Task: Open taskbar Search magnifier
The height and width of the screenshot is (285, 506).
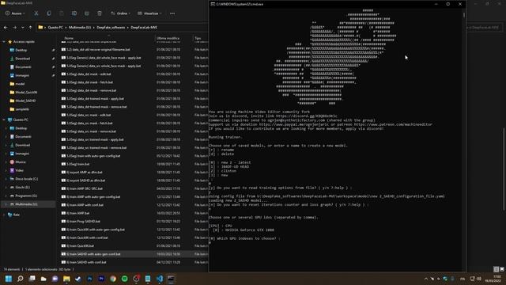Action: click(x=21, y=279)
